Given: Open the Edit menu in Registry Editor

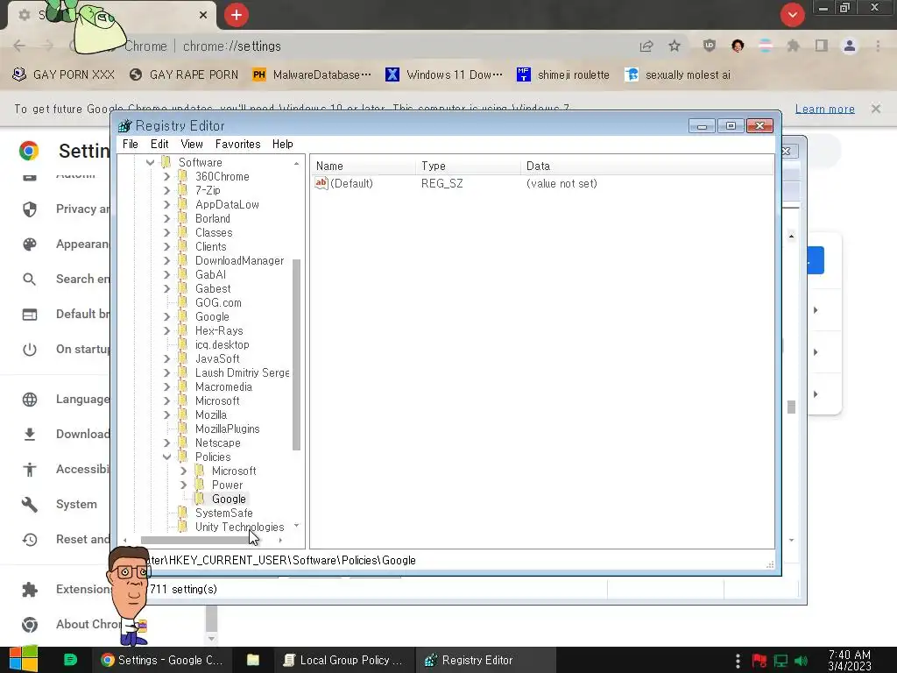Looking at the screenshot, I should [159, 145].
